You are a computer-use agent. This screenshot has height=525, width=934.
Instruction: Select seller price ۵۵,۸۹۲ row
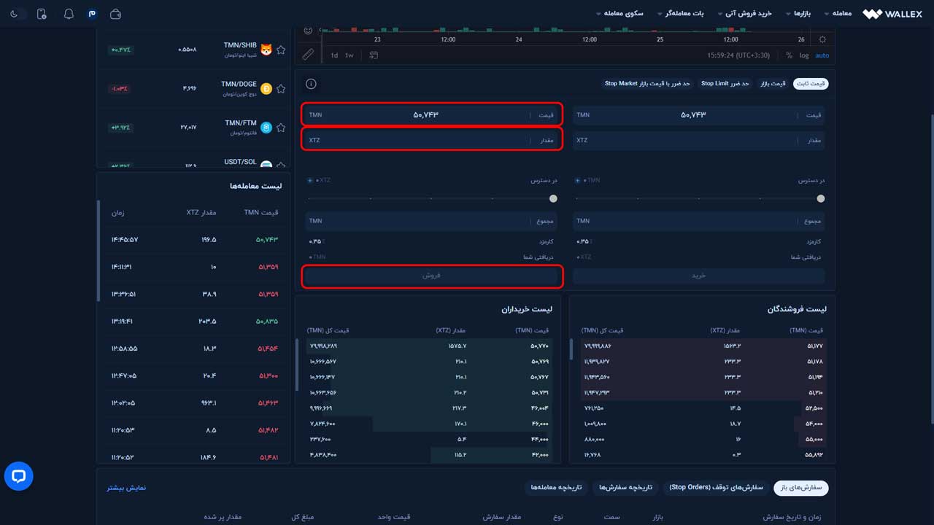click(702, 455)
